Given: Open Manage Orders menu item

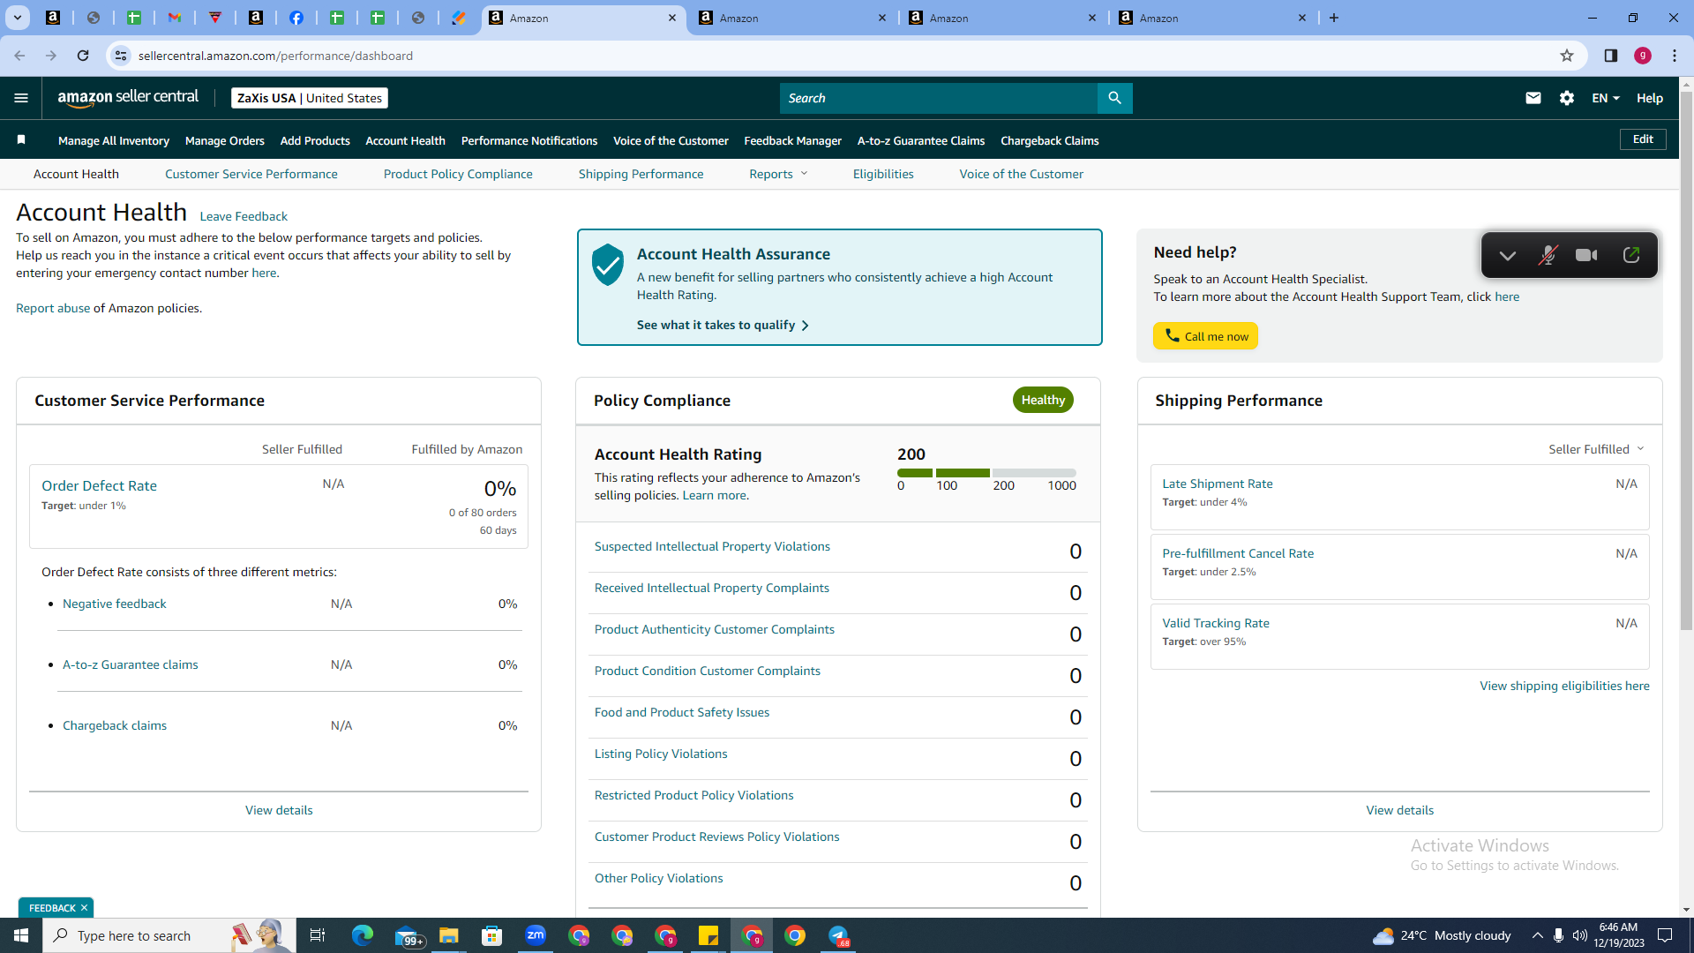Looking at the screenshot, I should [225, 140].
